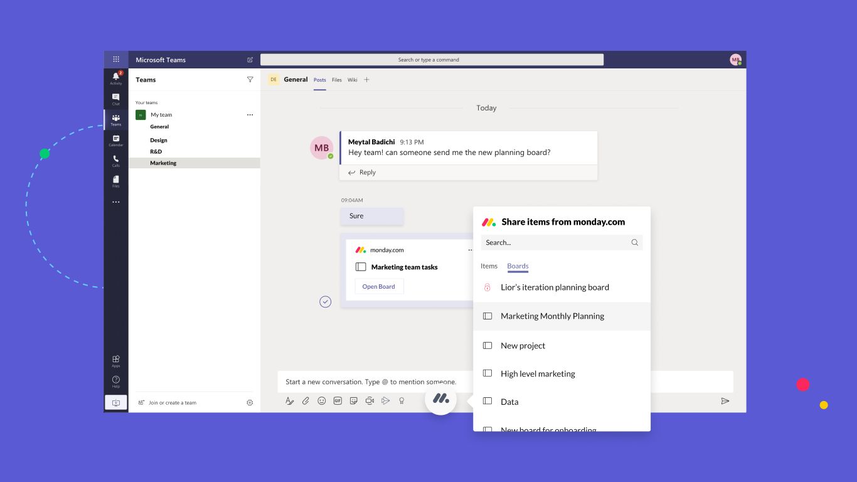Click the Open Board button
The height and width of the screenshot is (482, 857).
pos(379,287)
